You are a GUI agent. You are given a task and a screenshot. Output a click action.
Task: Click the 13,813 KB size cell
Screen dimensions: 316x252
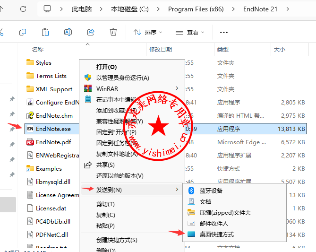(291, 129)
